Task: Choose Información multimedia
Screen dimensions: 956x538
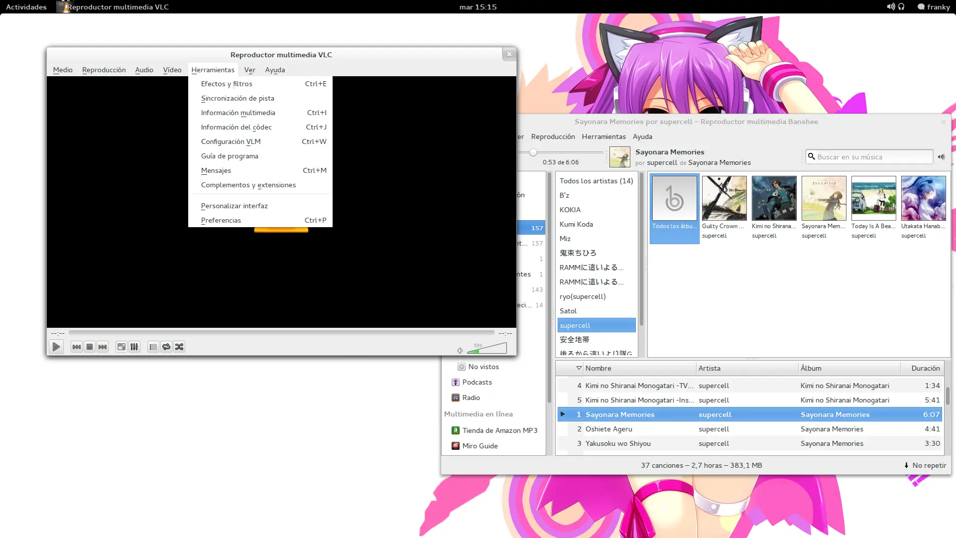Action: click(x=260, y=113)
